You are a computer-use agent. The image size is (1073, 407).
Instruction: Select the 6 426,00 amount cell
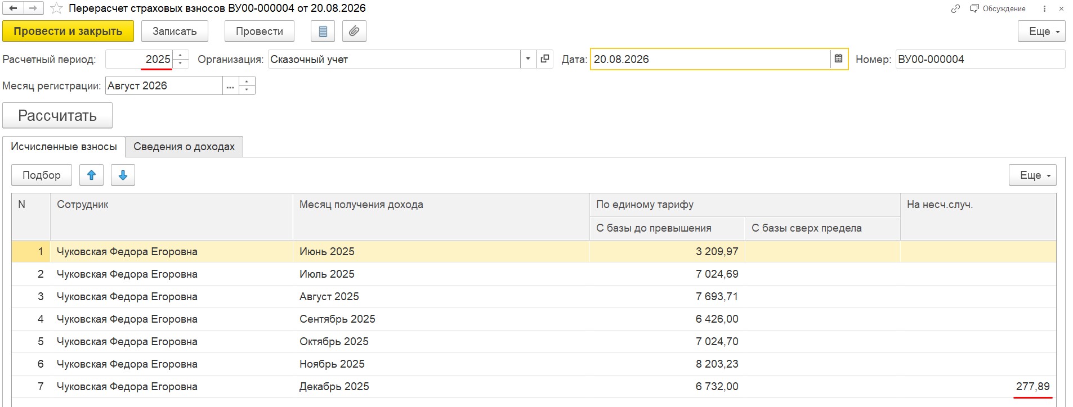(667, 319)
